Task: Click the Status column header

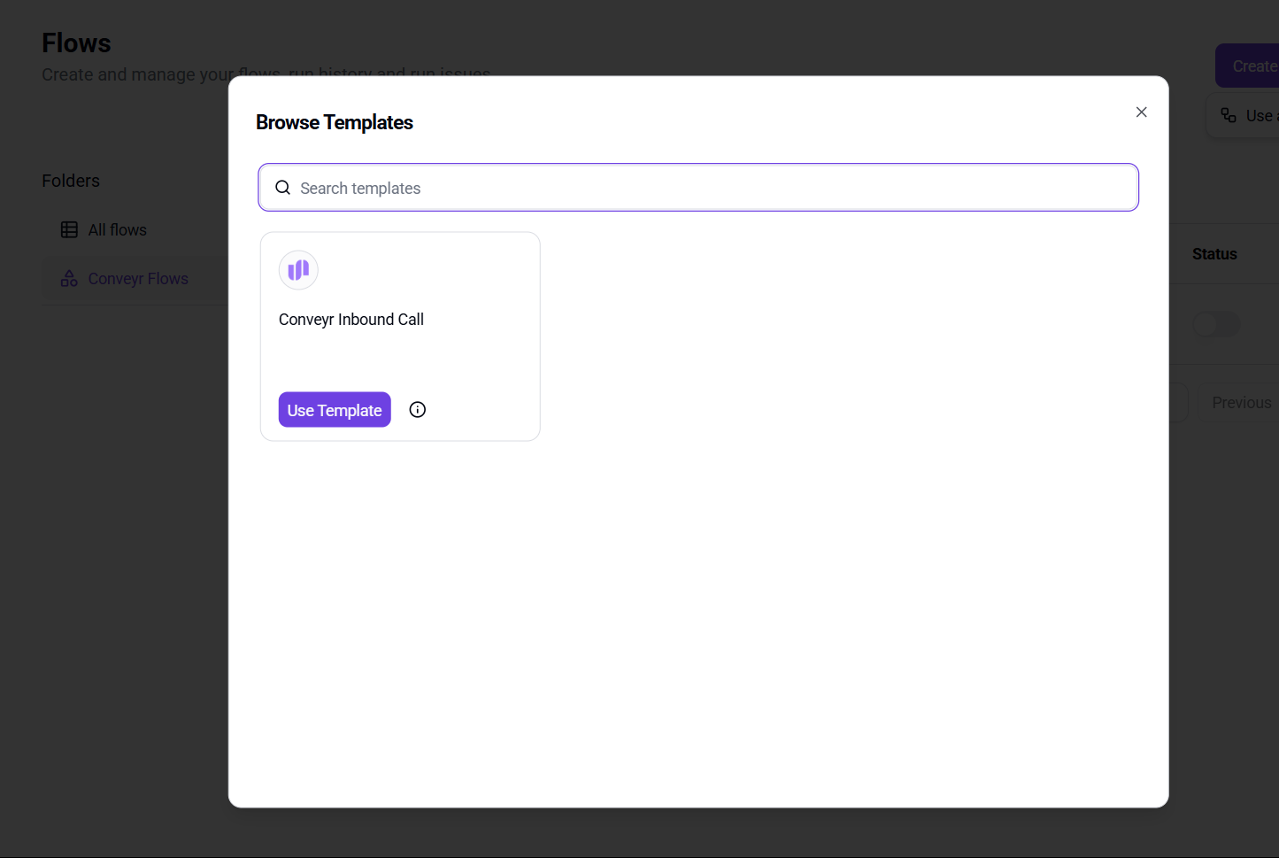Action: click(1214, 254)
